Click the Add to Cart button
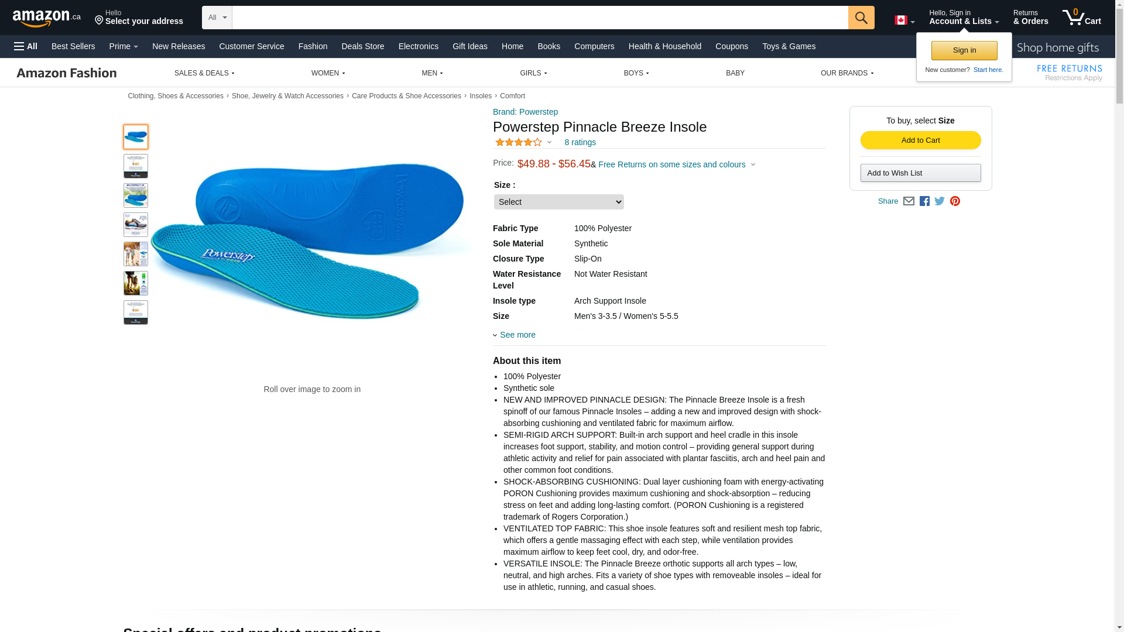Image resolution: width=1124 pixels, height=632 pixels. pos(920,140)
